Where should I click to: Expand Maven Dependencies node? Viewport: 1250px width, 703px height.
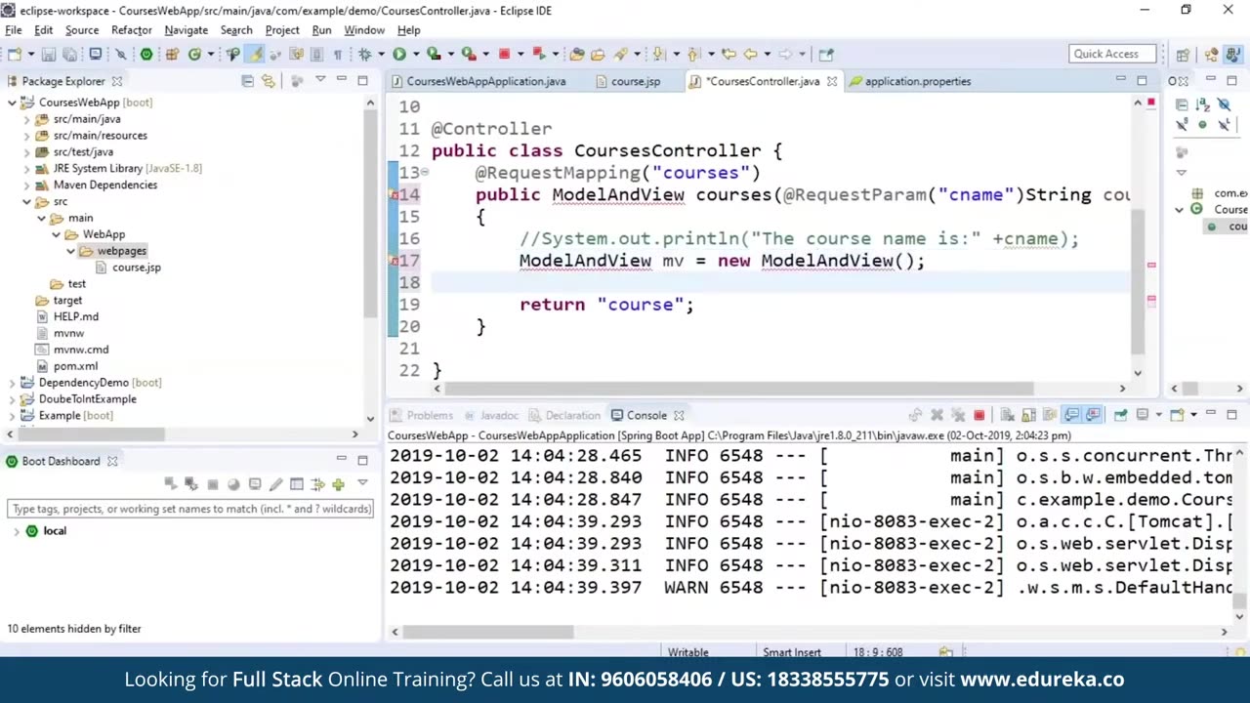[x=26, y=185]
